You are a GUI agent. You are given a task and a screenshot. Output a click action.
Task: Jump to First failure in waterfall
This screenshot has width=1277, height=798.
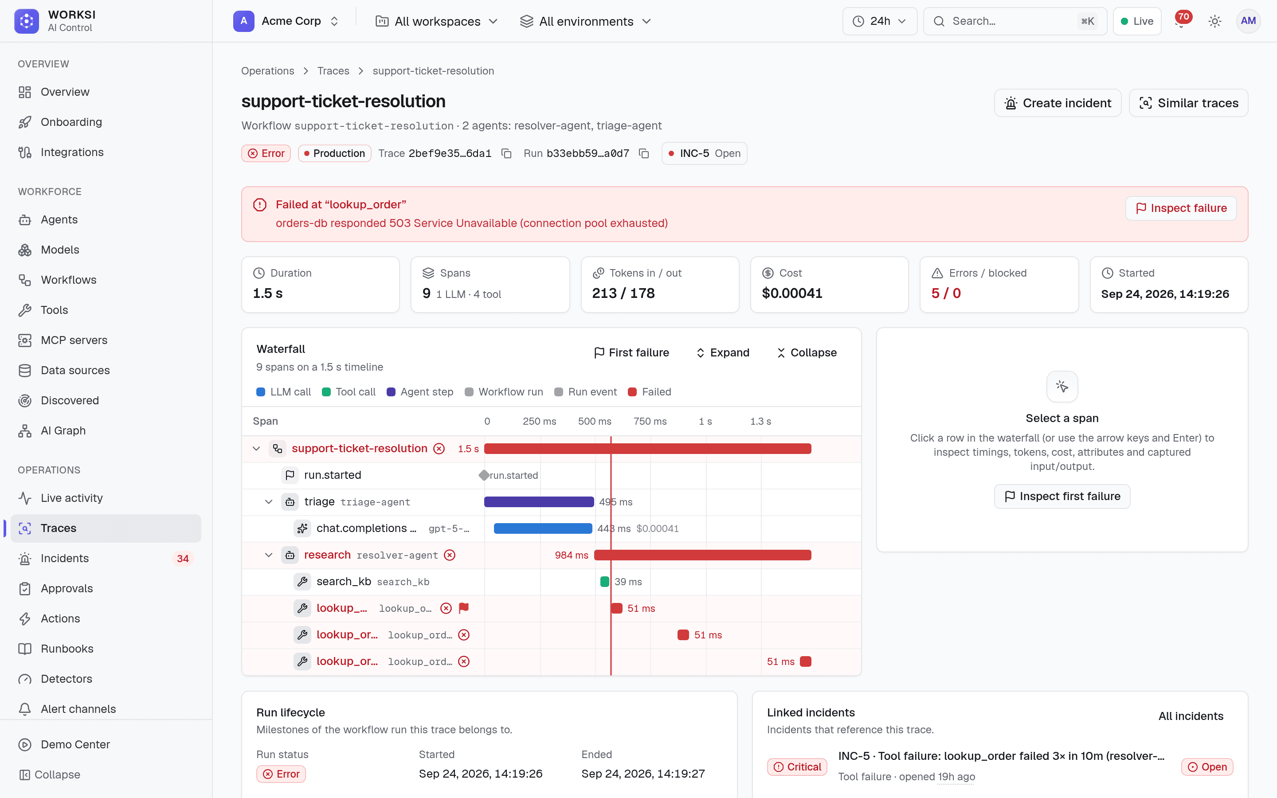click(631, 352)
